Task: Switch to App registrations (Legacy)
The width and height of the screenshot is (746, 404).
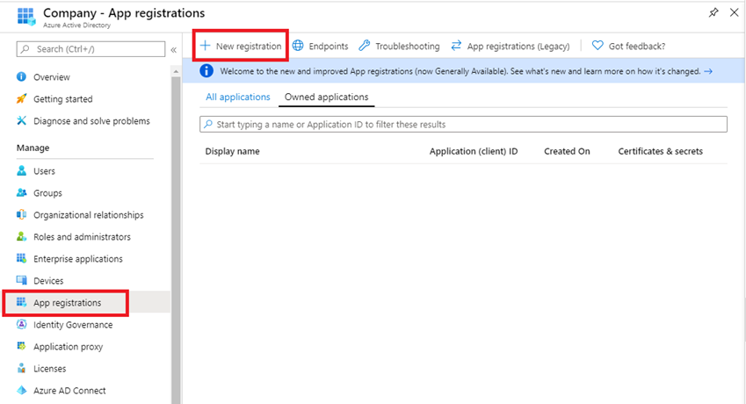Action: [x=510, y=46]
